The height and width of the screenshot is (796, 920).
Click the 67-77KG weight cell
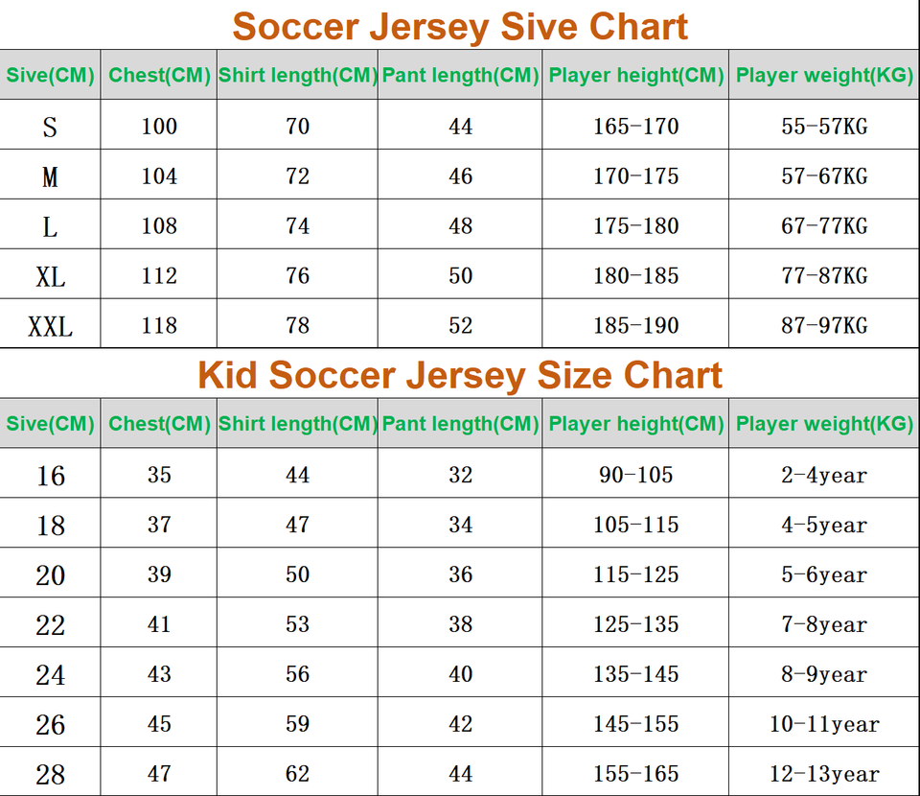pyautogui.click(x=824, y=226)
